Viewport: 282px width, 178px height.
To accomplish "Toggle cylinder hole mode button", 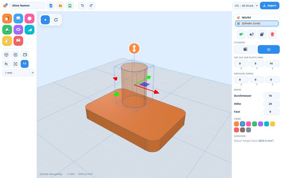I will (x=269, y=49).
